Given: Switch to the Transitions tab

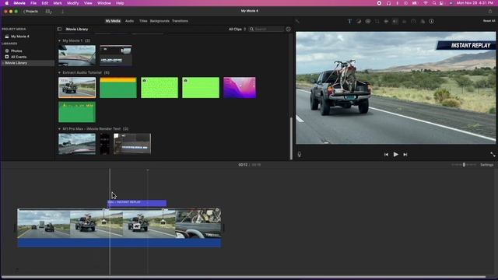Looking at the screenshot, I should (180, 21).
